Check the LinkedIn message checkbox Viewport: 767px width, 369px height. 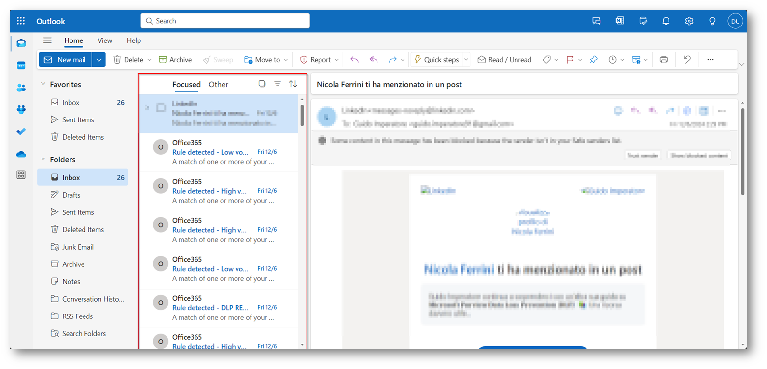point(161,108)
